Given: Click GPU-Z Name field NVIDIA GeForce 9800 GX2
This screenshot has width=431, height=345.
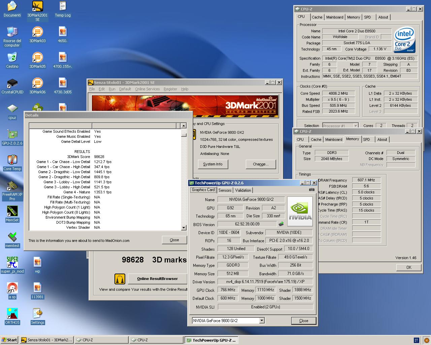Looking at the screenshot, I should [x=251, y=199].
